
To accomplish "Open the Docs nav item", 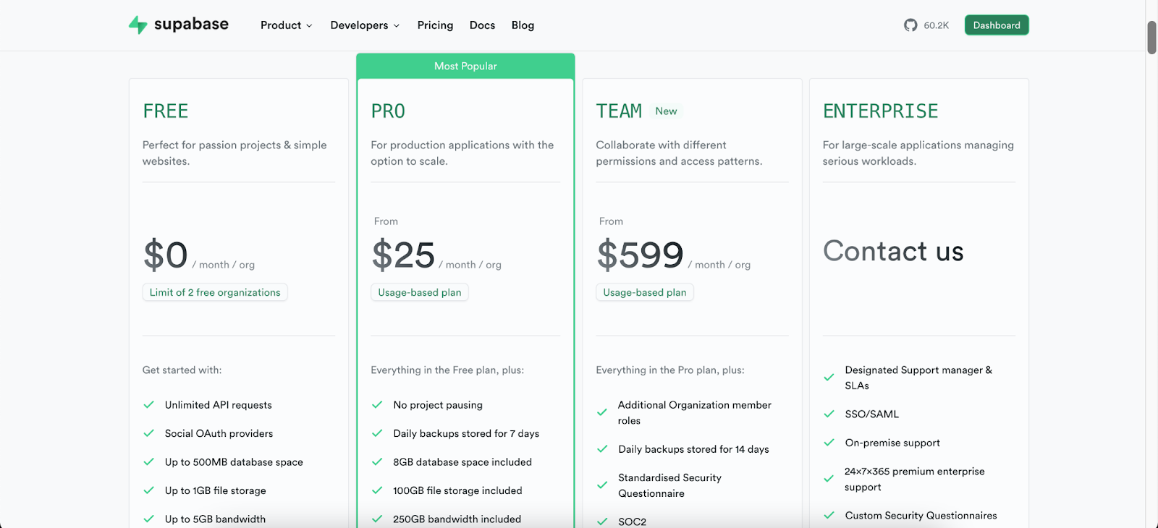I will [x=482, y=25].
